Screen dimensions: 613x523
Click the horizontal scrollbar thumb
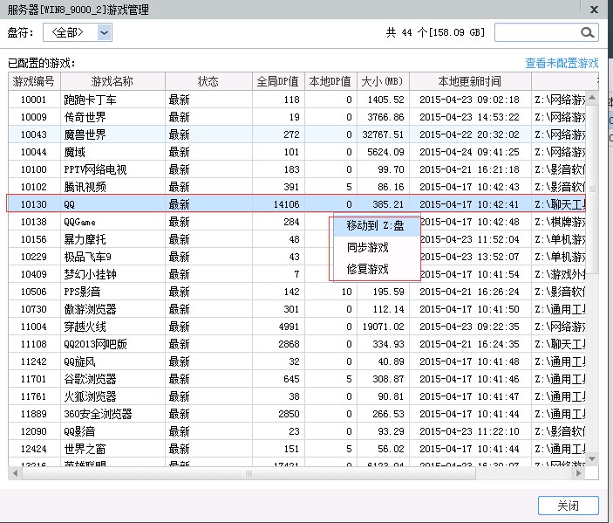249,473
